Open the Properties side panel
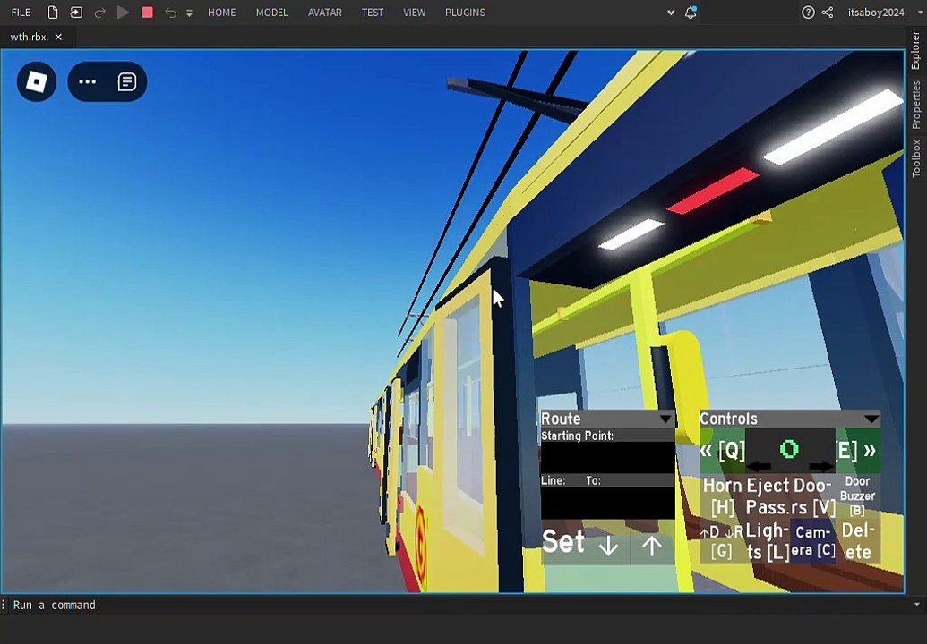The image size is (927, 644). coord(915,105)
